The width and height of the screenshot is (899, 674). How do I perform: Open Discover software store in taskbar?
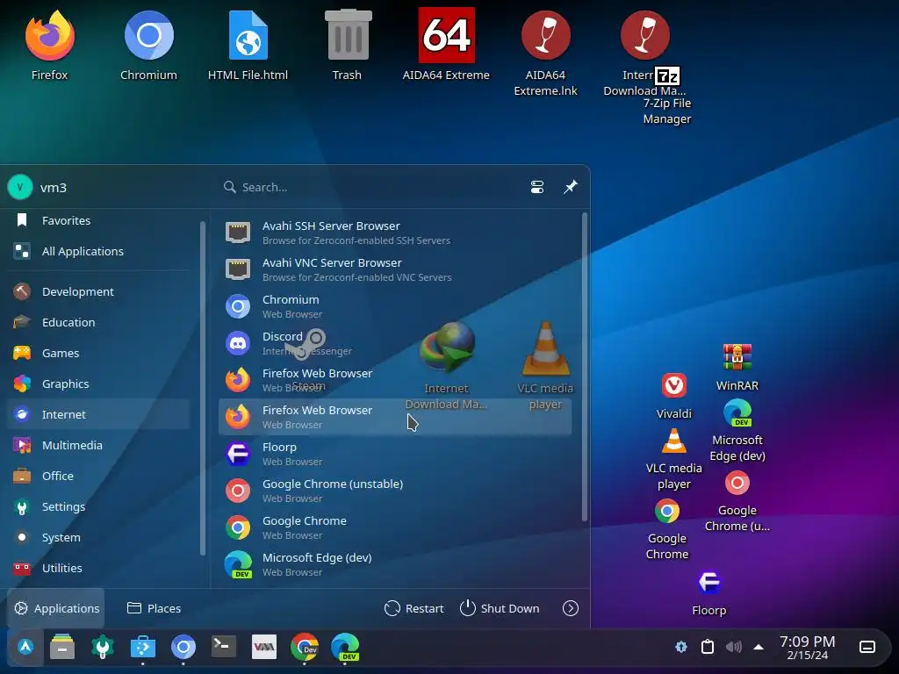pos(143,647)
